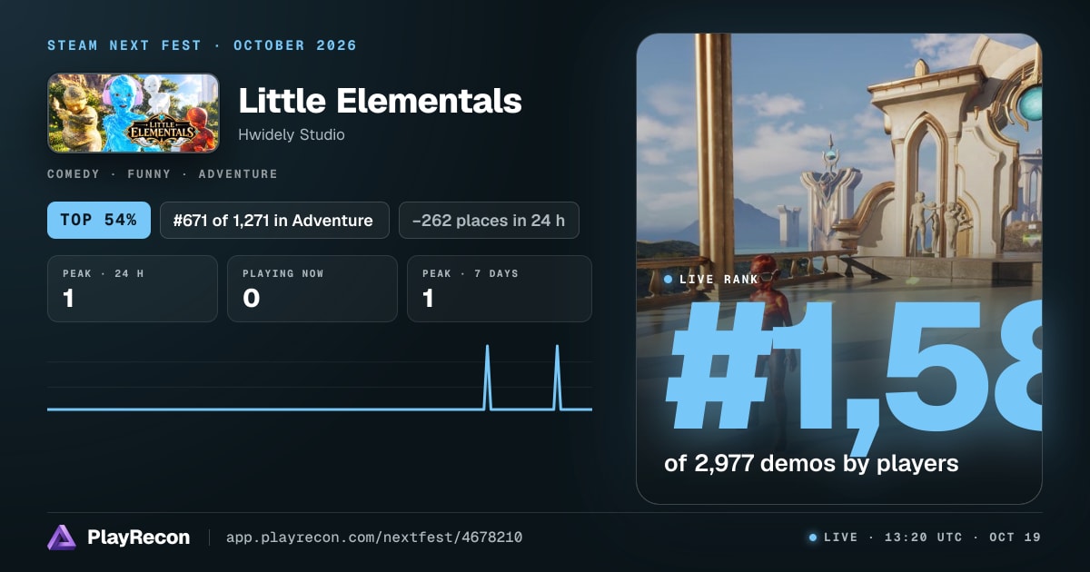This screenshot has width=1090, height=572.
Task: Click the COMEDY genre tag
Action: pos(74,173)
